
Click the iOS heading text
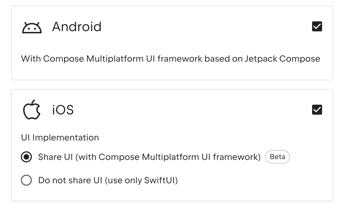coord(63,110)
